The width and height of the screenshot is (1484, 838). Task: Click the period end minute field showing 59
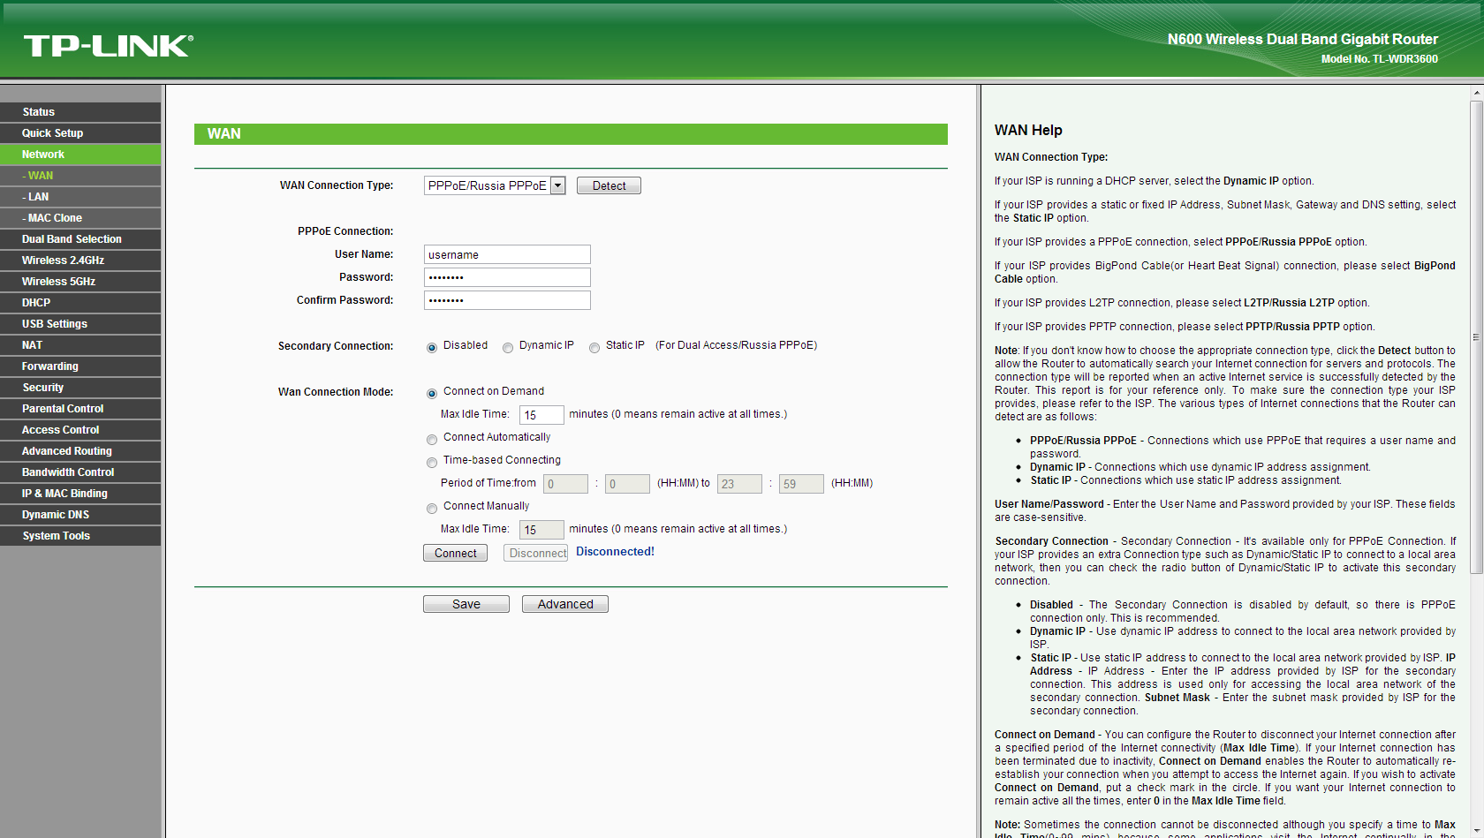pyautogui.click(x=801, y=484)
